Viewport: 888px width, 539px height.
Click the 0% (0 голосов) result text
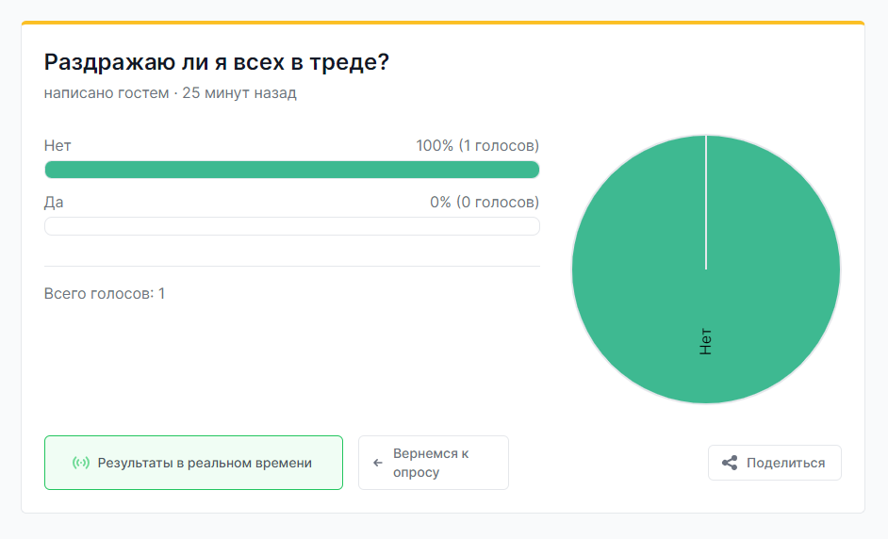(x=485, y=202)
